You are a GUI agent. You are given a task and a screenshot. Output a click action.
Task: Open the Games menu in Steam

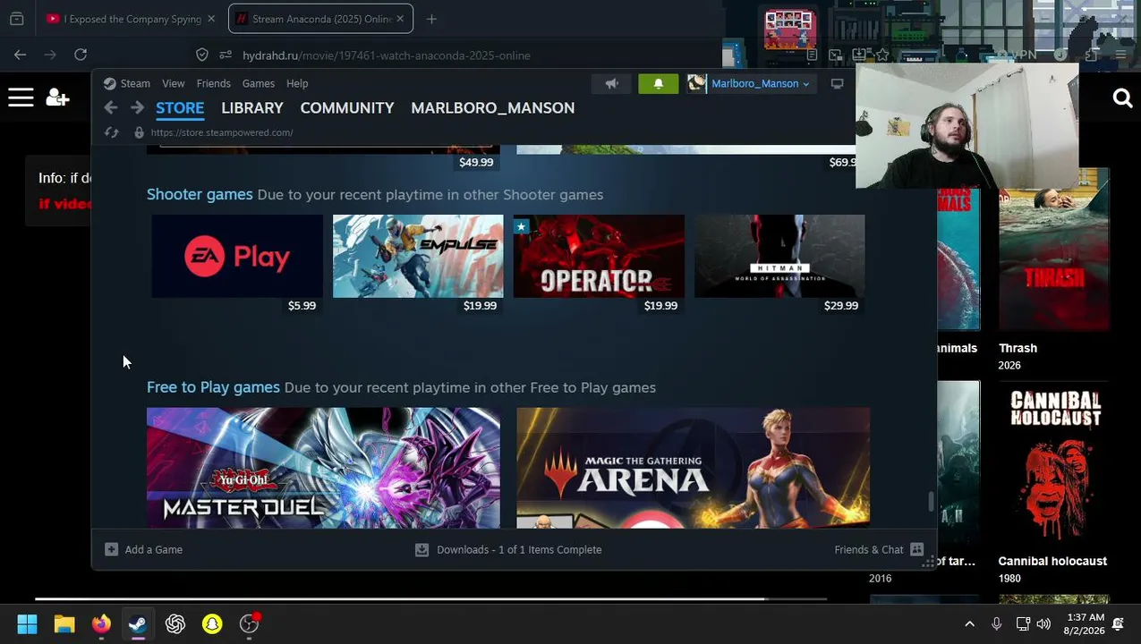click(x=259, y=83)
